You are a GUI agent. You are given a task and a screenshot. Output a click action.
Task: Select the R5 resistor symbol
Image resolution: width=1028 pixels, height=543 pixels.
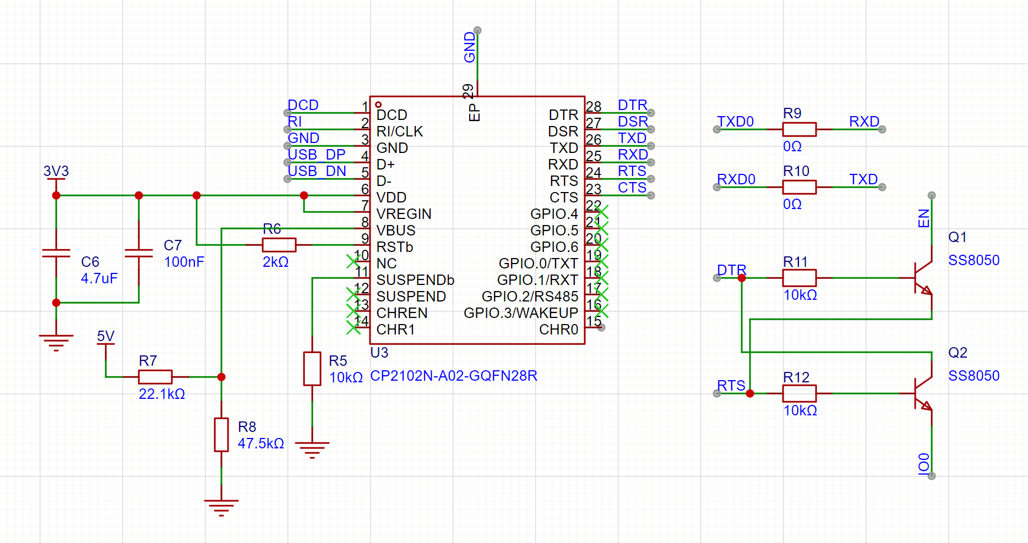click(x=312, y=369)
